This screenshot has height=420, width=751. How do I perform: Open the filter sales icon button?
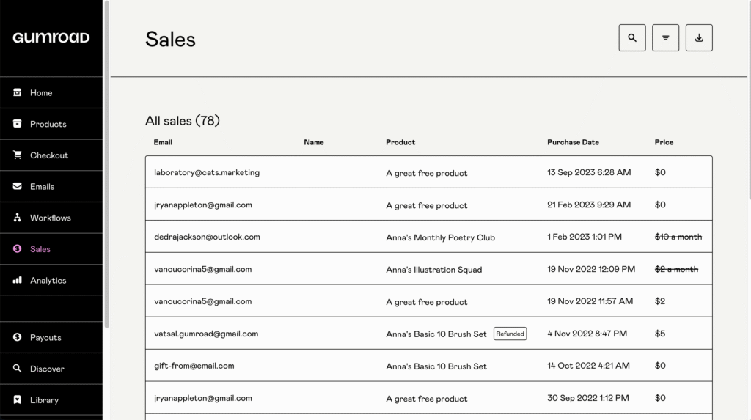tap(665, 38)
